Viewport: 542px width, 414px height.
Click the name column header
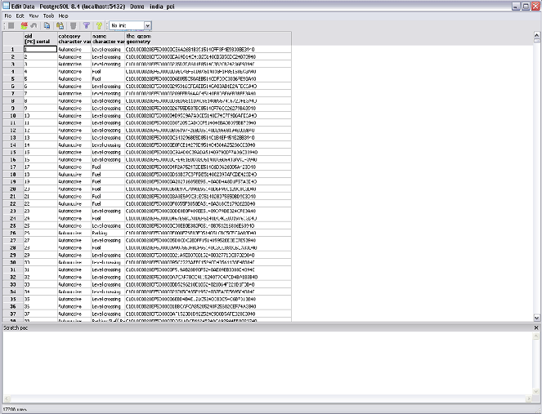click(x=108, y=38)
